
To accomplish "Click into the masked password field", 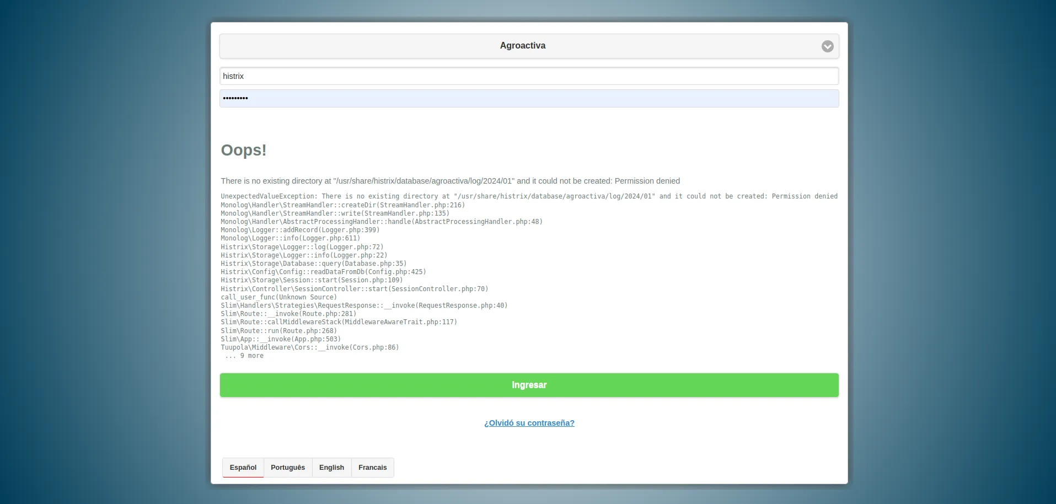I will pyautogui.click(x=528, y=98).
